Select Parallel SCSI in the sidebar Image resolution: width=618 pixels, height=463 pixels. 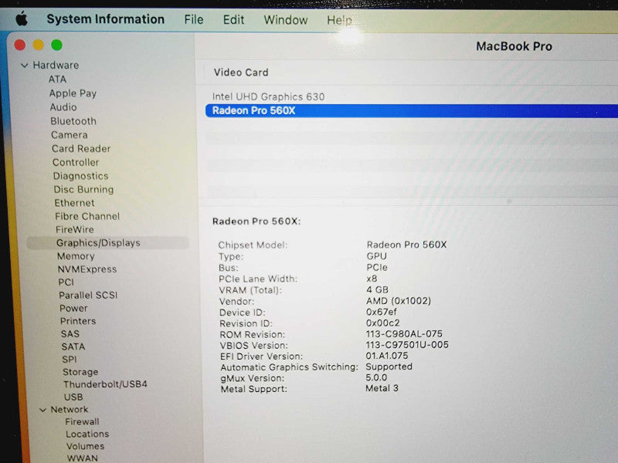[x=88, y=296]
